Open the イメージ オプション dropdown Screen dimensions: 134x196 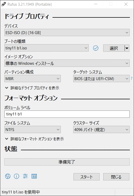(x=67, y=63)
